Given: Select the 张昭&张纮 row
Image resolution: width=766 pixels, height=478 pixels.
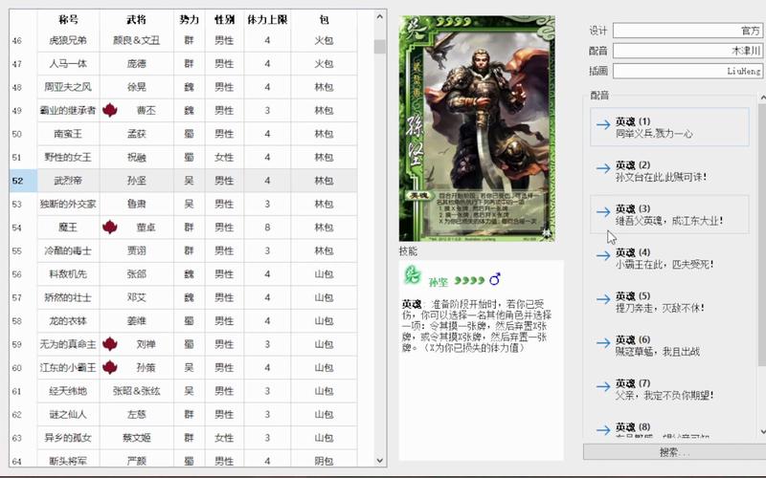Looking at the screenshot, I should 183,391.
